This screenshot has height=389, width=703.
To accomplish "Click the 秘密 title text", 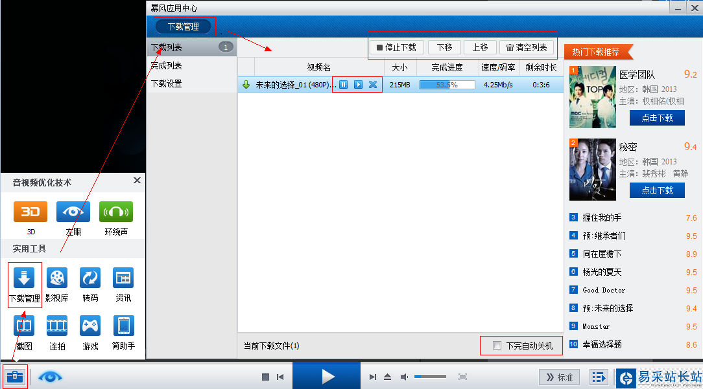I will pos(628,147).
